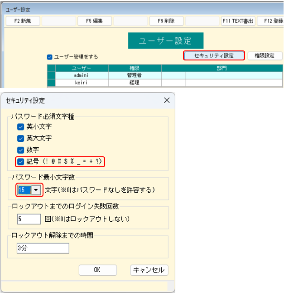Select the keiri user row

pyautogui.click(x=82, y=83)
